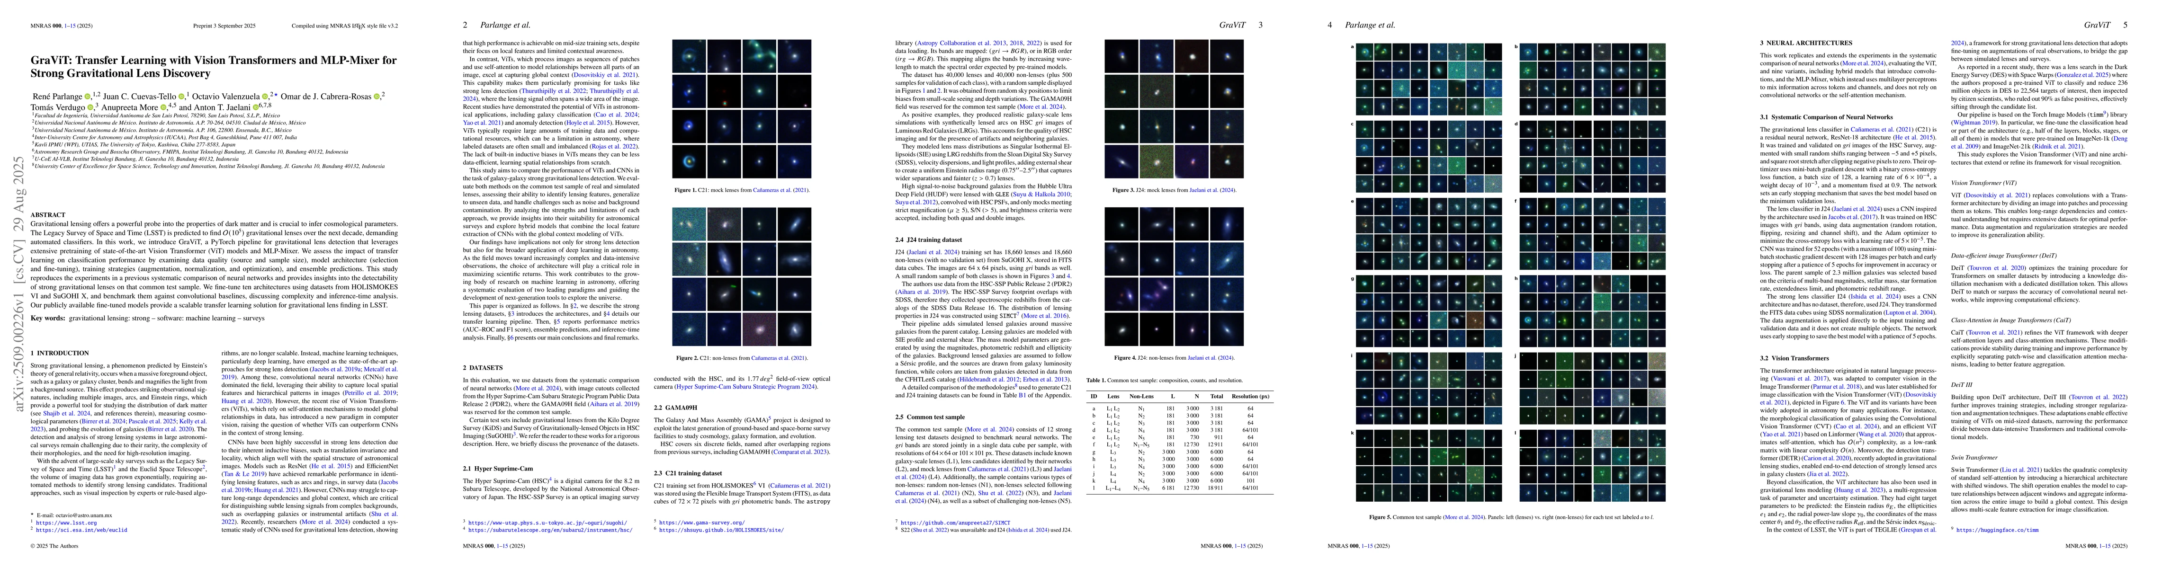
Task: Click Tomás Verdugo's ORCID icon
Action: tap(90, 107)
